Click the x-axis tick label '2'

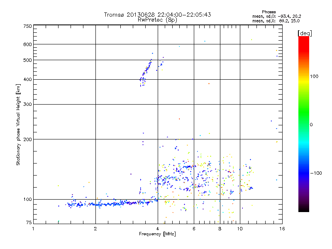95,229
